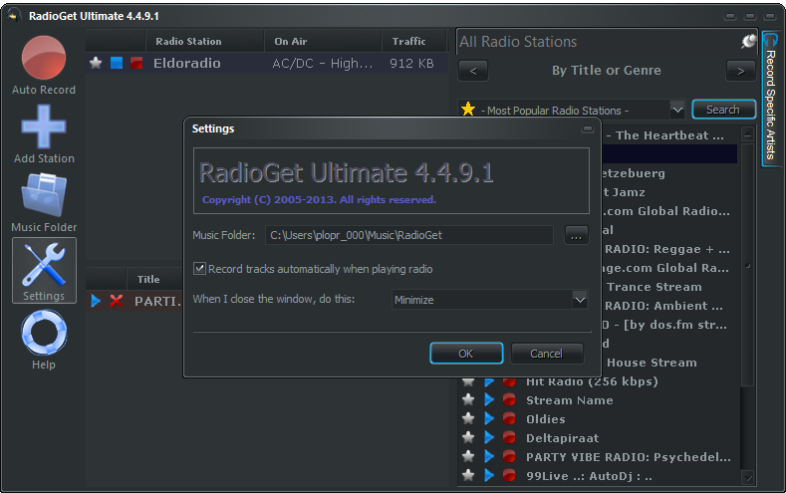Open the Help lifebuoy icon

pyautogui.click(x=43, y=333)
